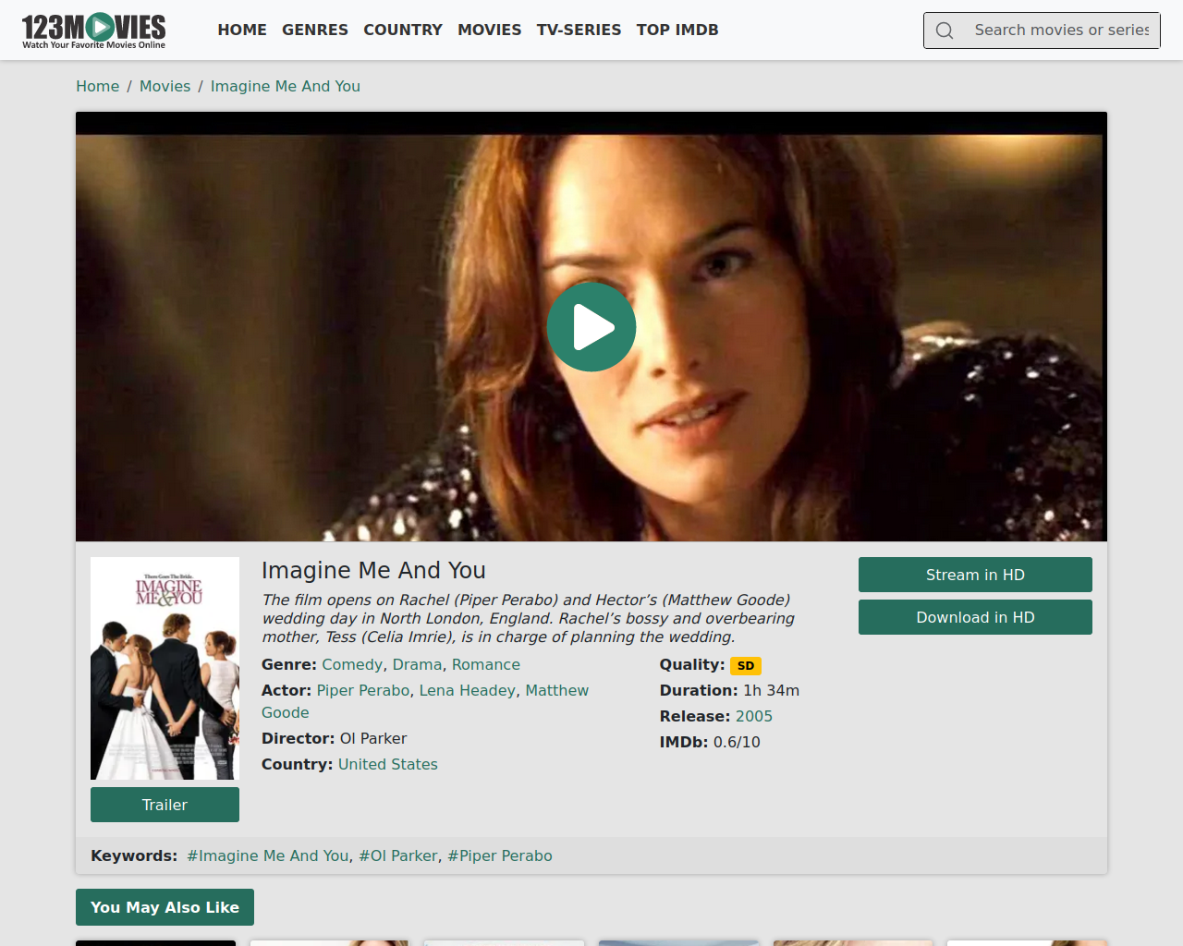Click keyword #Piper Perabo
The width and height of the screenshot is (1183, 946).
500,855
